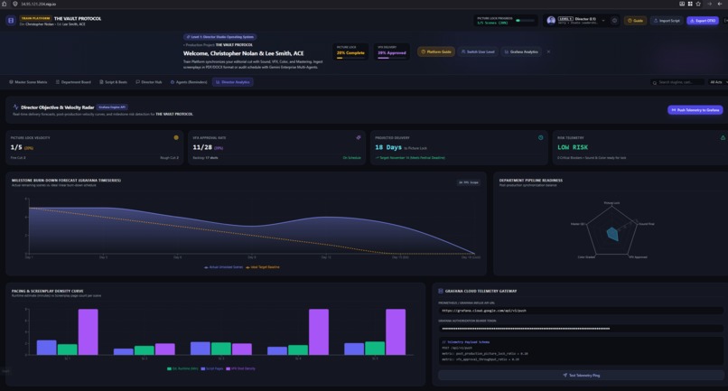Click the tall purple VFX bar for first scene

pyautogui.click(x=89, y=332)
